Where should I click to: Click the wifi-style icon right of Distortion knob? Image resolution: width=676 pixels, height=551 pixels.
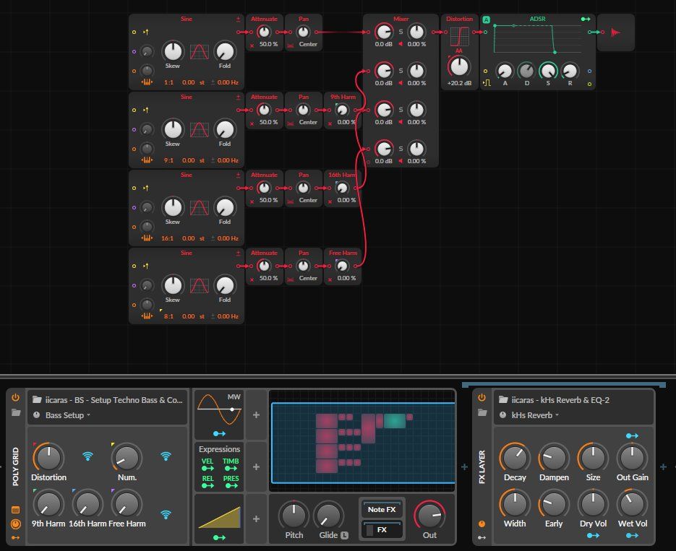[87, 456]
